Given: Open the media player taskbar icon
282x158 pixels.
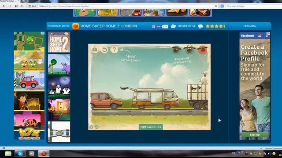Looking at the screenshot, I should [32, 154].
